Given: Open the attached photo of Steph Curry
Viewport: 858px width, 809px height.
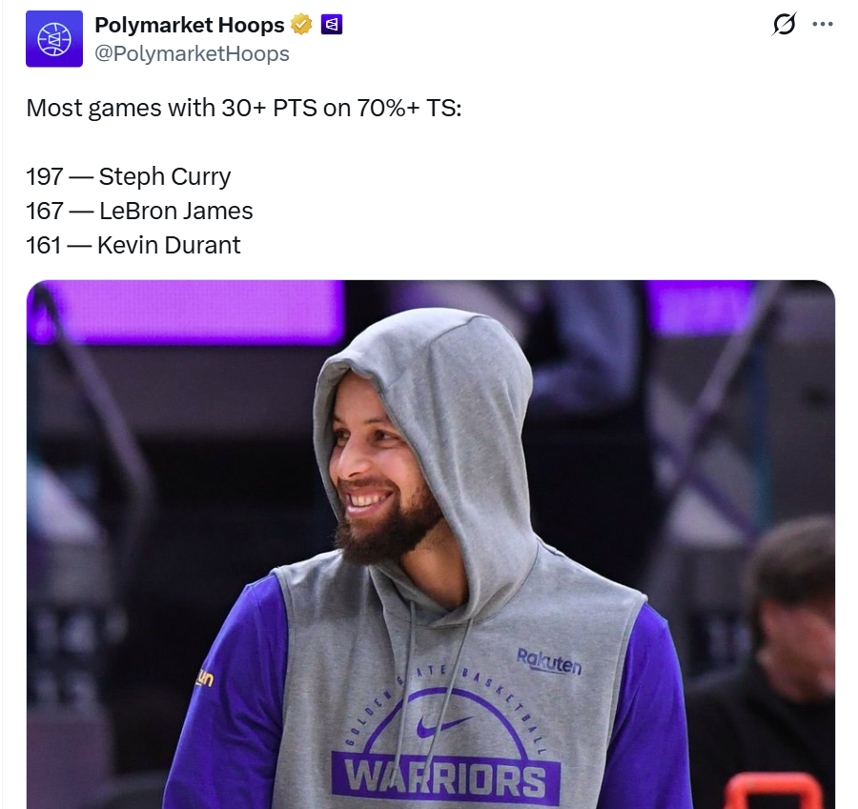Looking at the screenshot, I should 431,544.
